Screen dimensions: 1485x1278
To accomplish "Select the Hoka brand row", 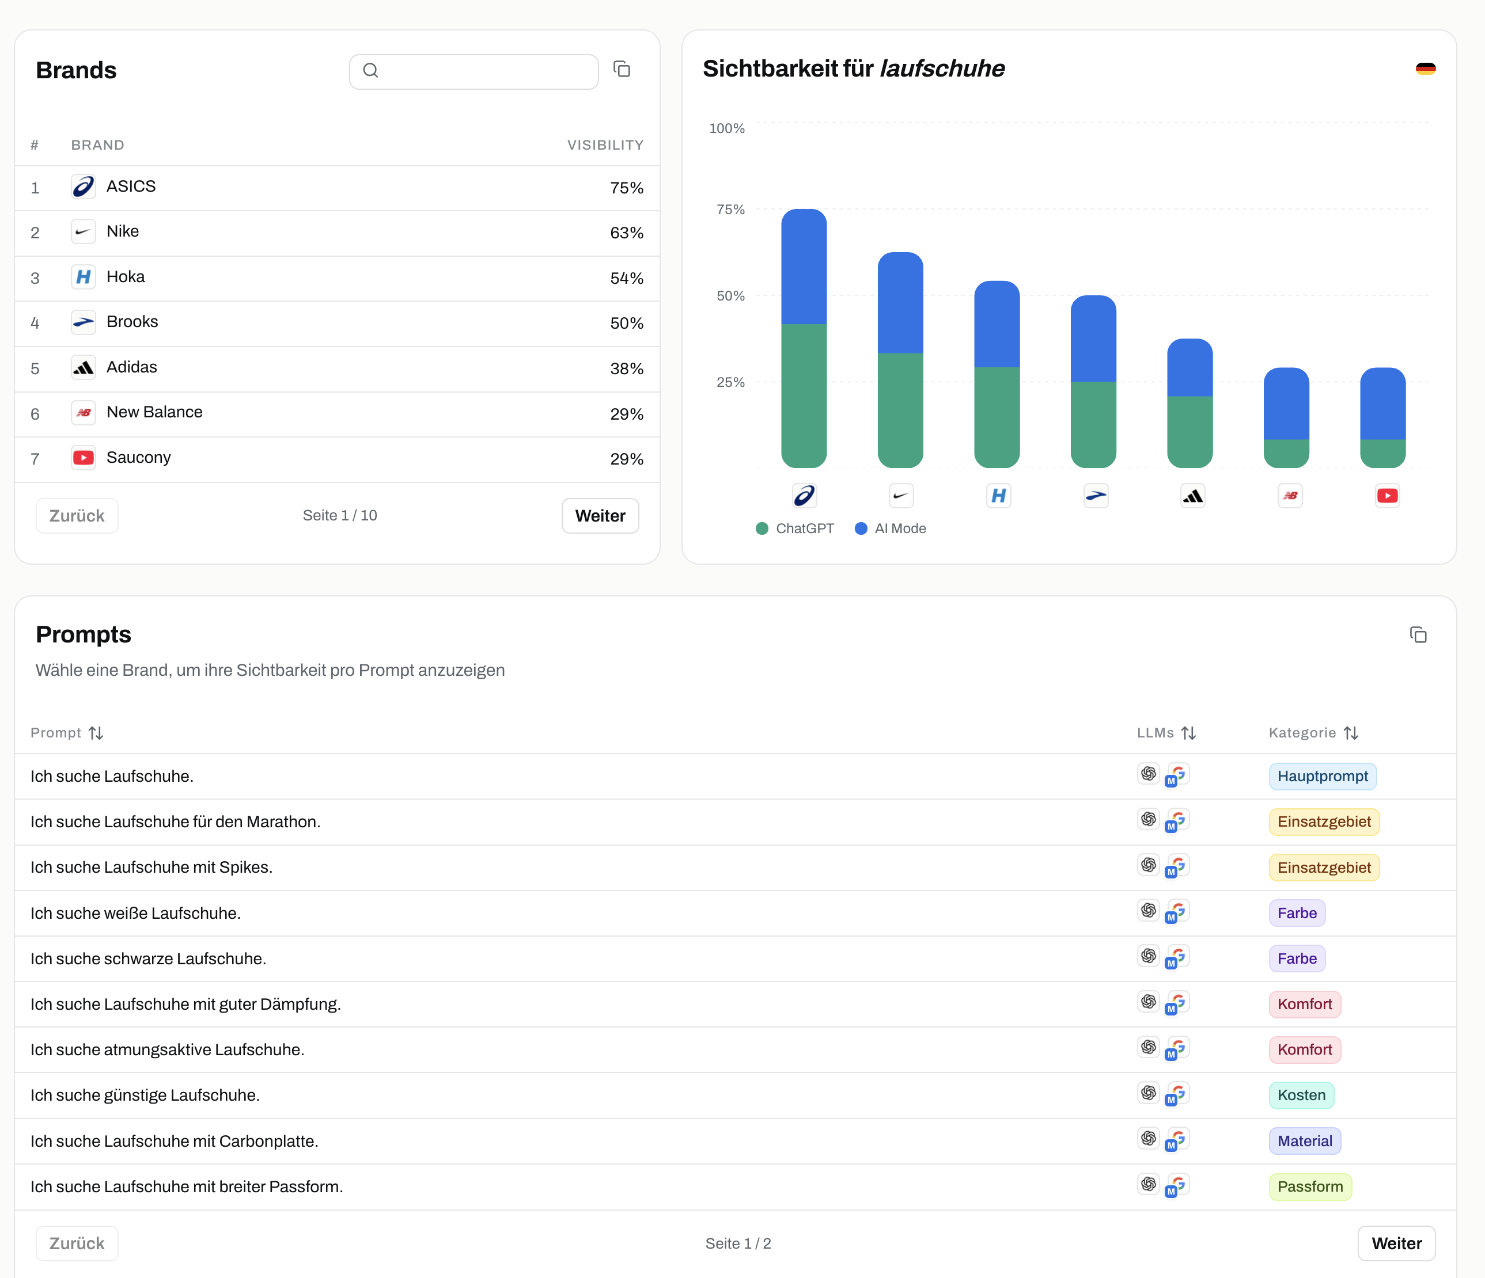I will 337,278.
